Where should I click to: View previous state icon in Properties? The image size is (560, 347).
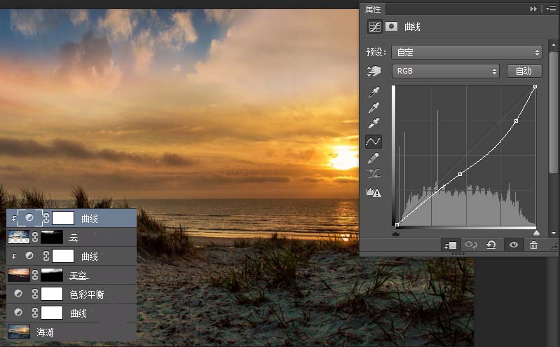click(x=470, y=245)
